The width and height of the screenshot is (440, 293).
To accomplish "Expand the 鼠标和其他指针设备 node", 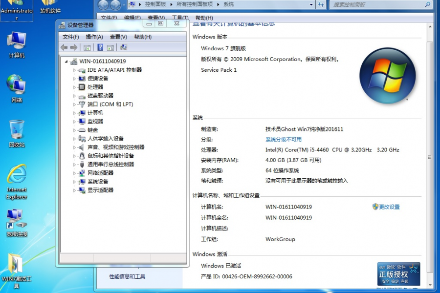I will (74, 156).
